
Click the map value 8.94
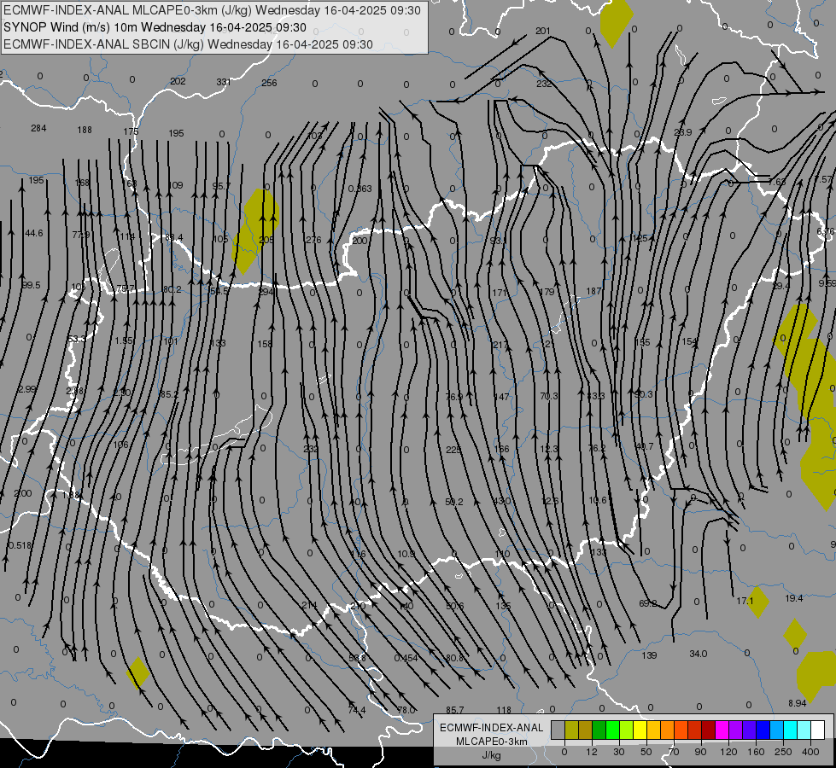797,703
